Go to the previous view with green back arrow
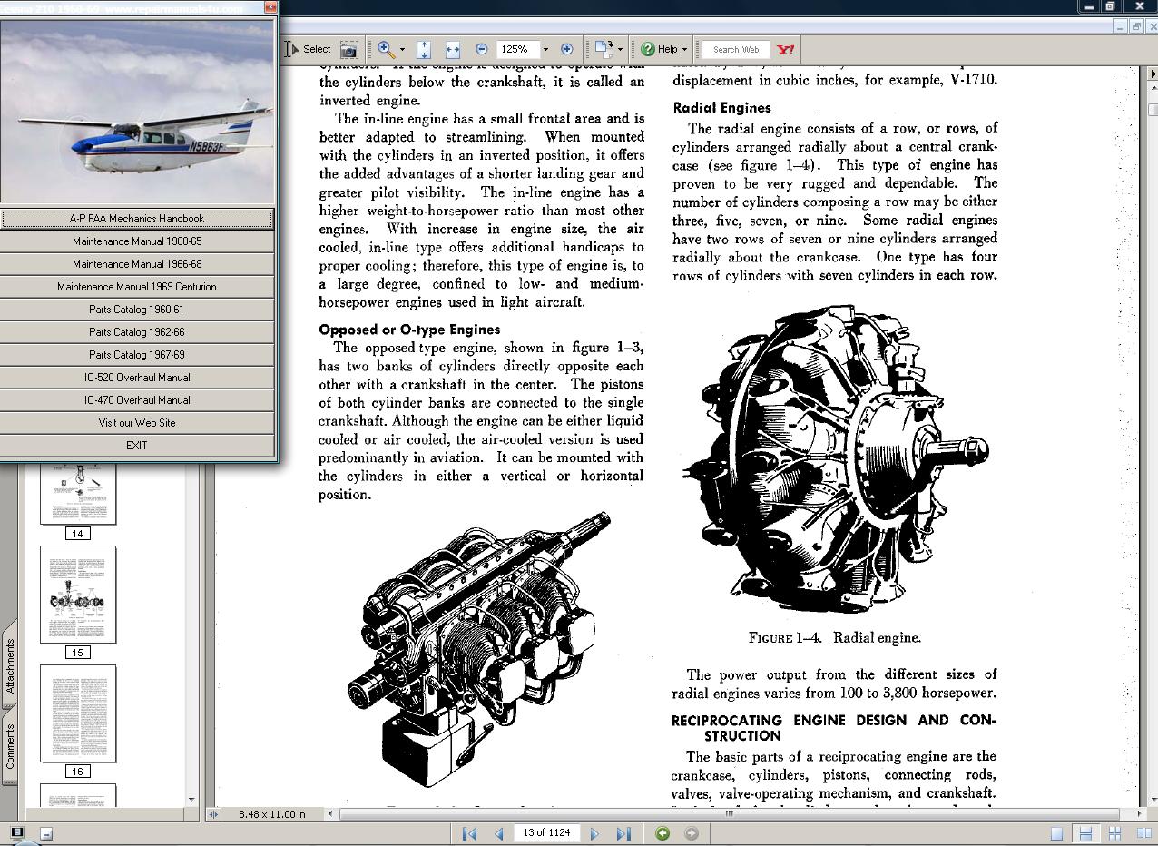The width and height of the screenshot is (1158, 846). click(x=661, y=832)
